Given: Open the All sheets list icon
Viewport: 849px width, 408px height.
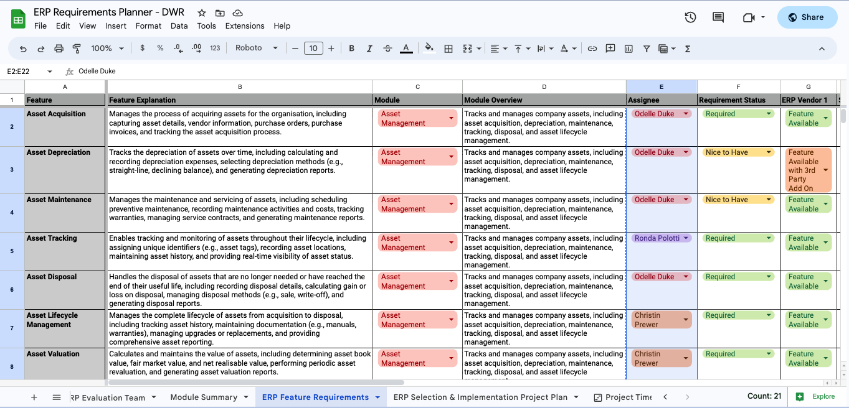Looking at the screenshot, I should point(57,397).
